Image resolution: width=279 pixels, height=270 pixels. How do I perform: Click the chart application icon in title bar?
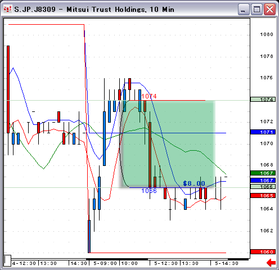[x=7, y=9]
